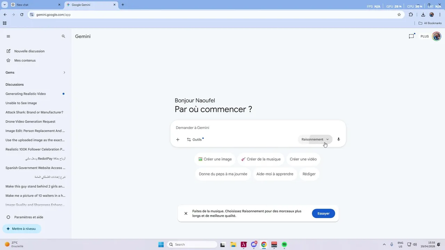Screen dimensions: 445x250
Task: Select Donne du peps à ma journée
Action: pyautogui.click(x=223, y=174)
